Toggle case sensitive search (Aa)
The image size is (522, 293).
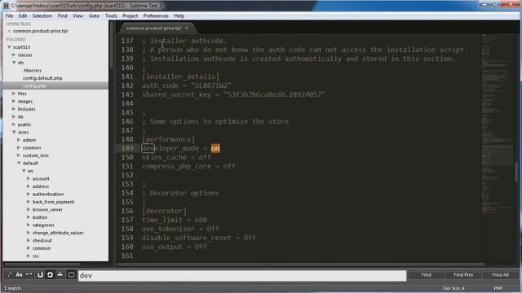click(20, 275)
